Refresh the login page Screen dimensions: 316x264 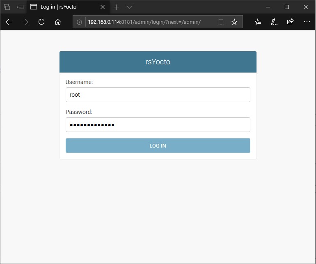click(x=41, y=22)
